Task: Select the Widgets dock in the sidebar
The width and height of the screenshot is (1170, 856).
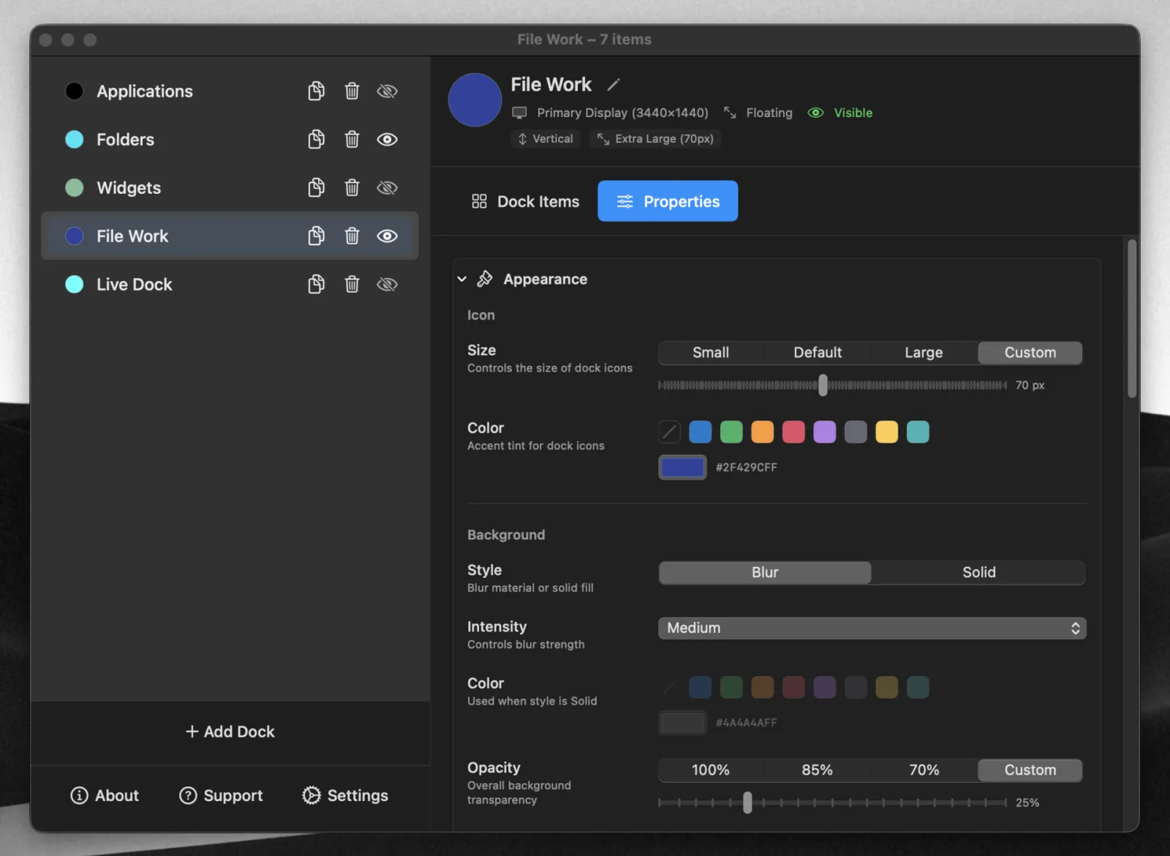Action: point(230,187)
